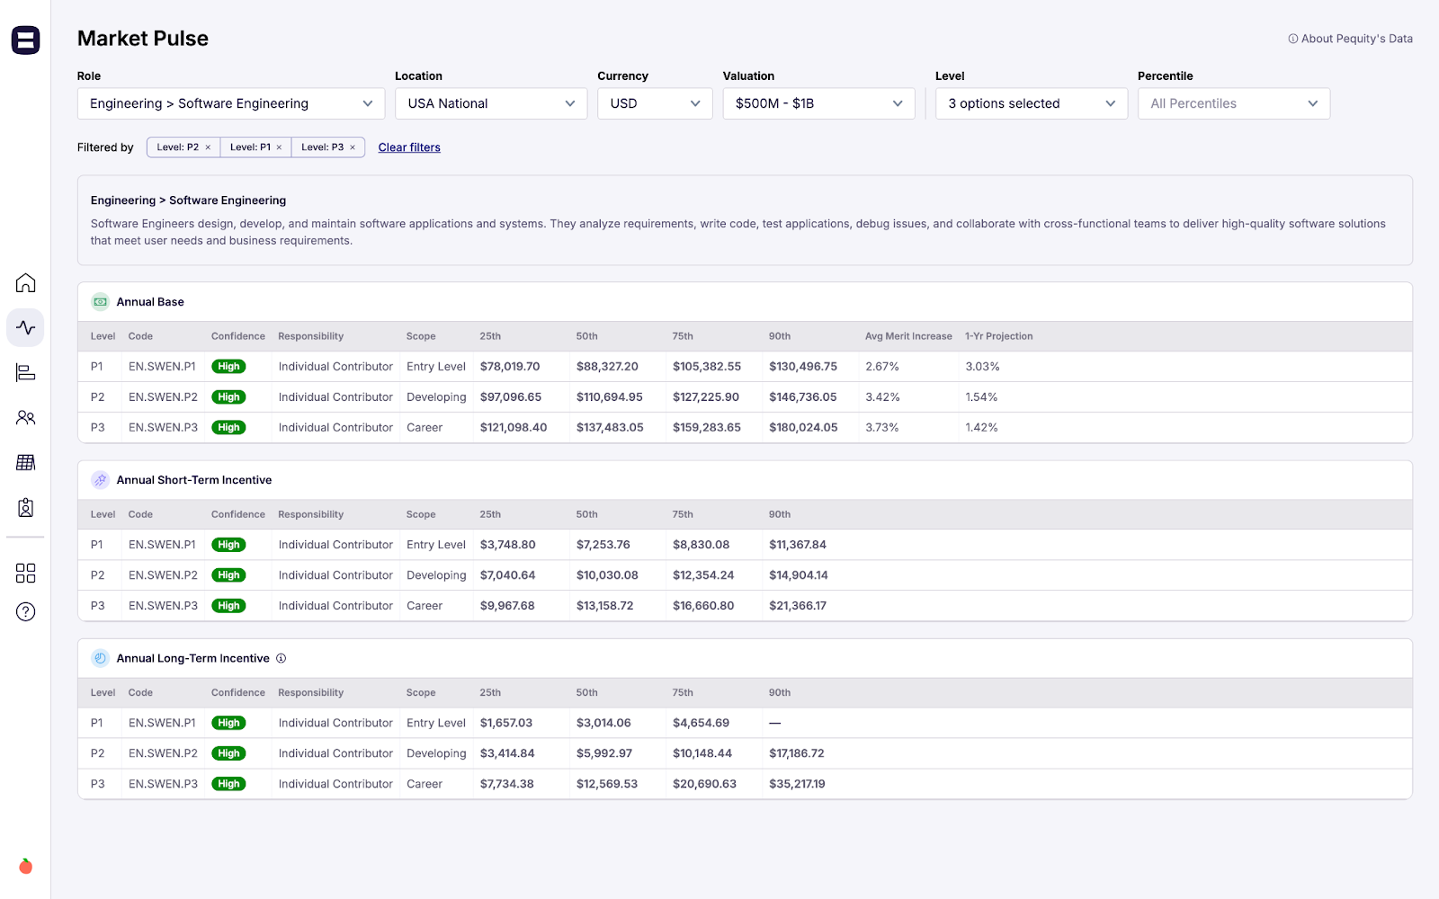Click the $7,253.76 value
Viewport: 1439px width, 899px height.
[603, 545]
